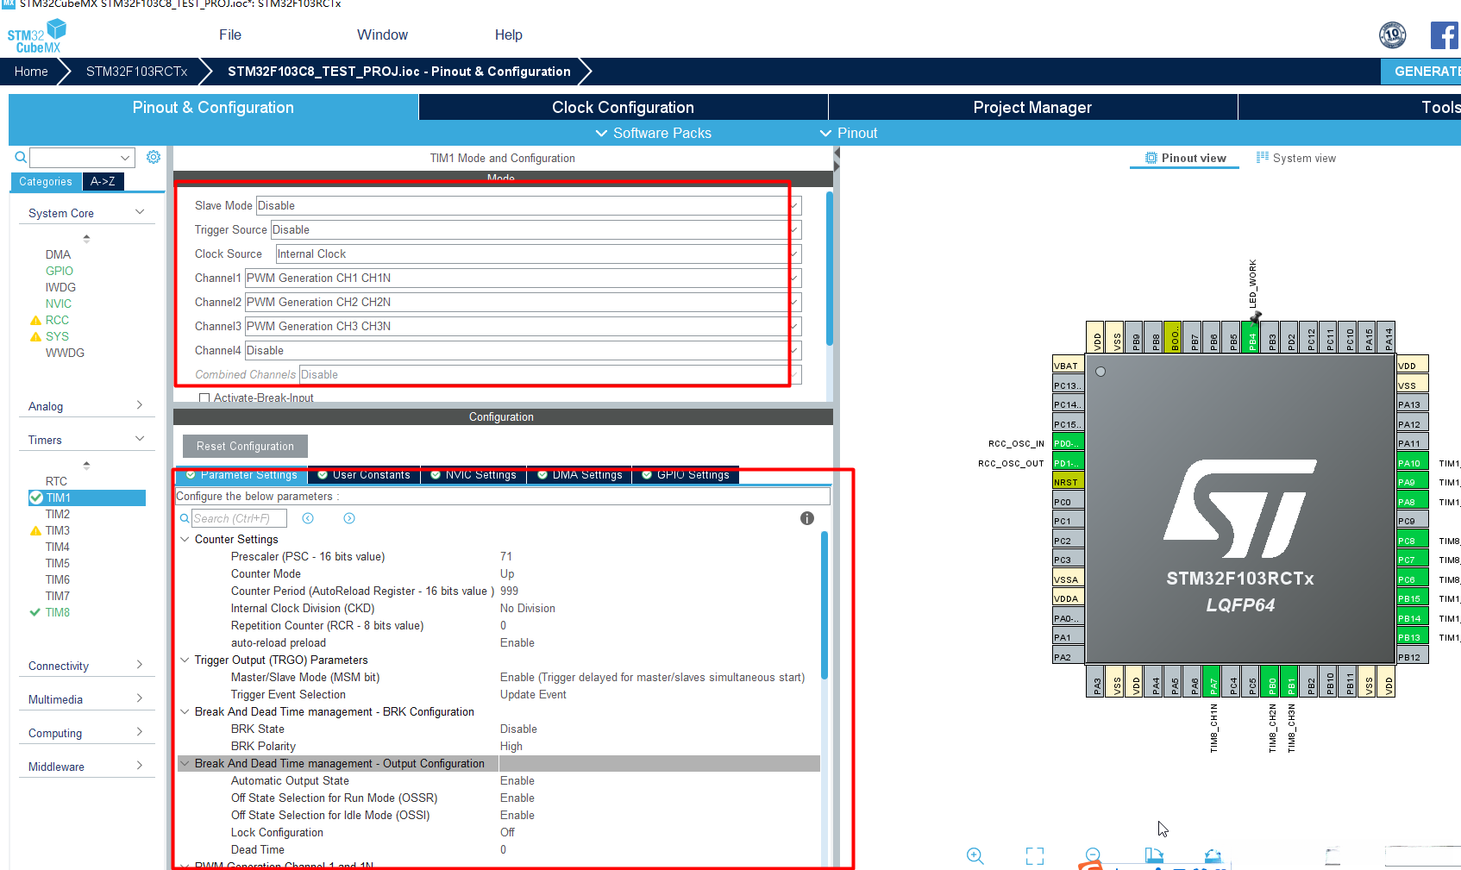
Task: Go to previous parameter search result
Action: (x=308, y=518)
